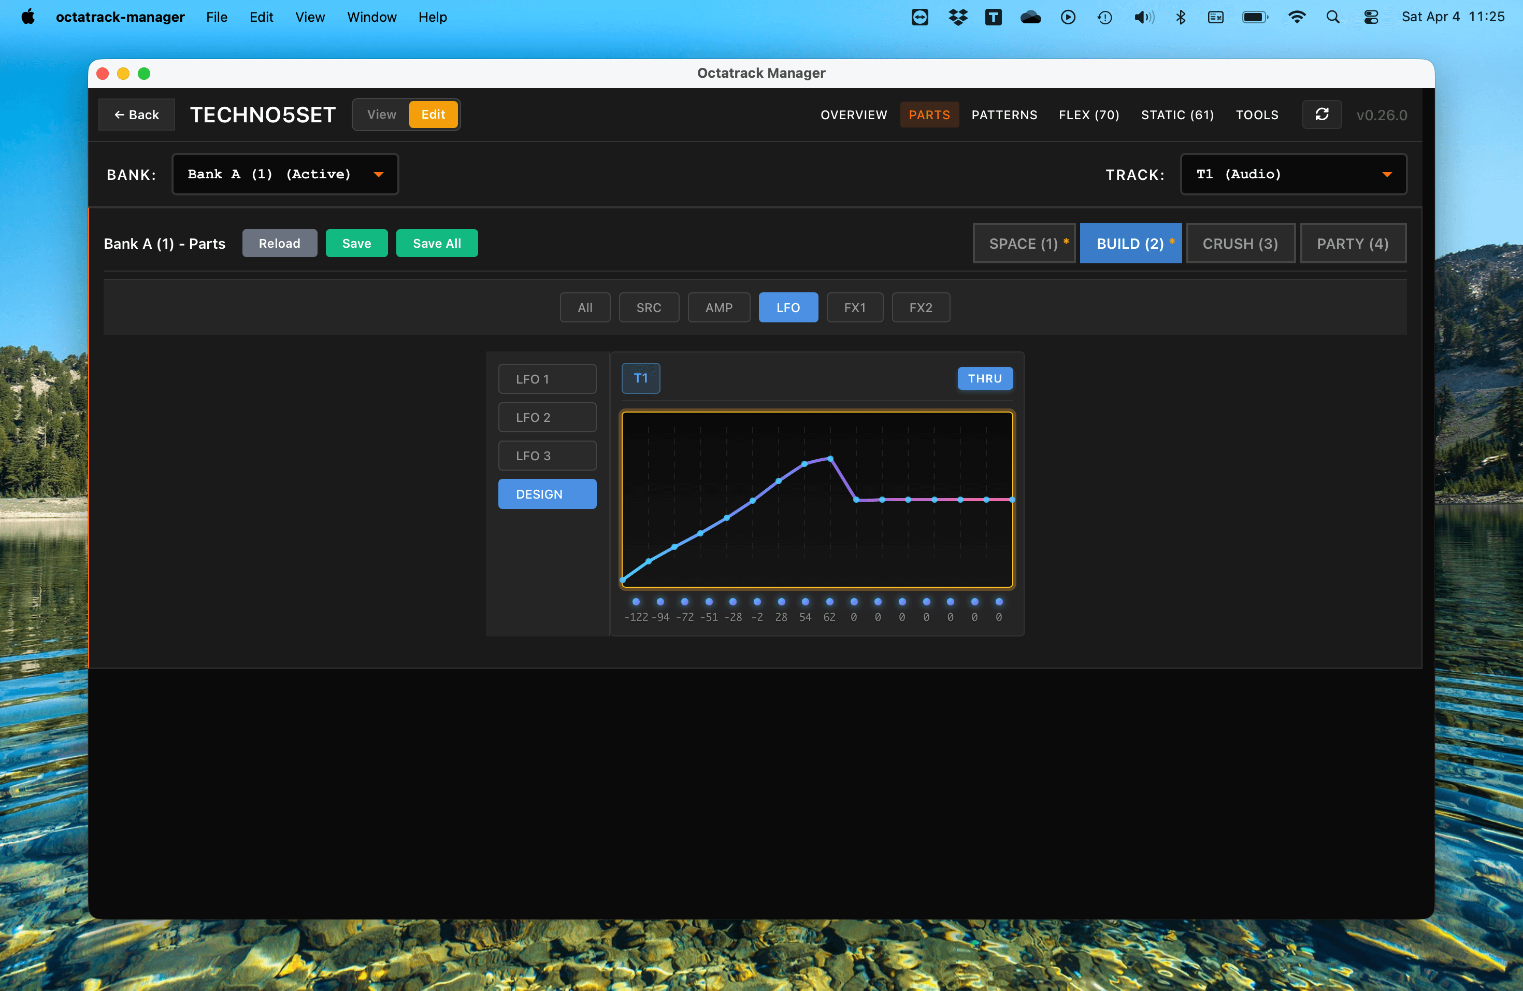This screenshot has width=1523, height=991.
Task: Open Control Center icon
Action: tap(1371, 17)
